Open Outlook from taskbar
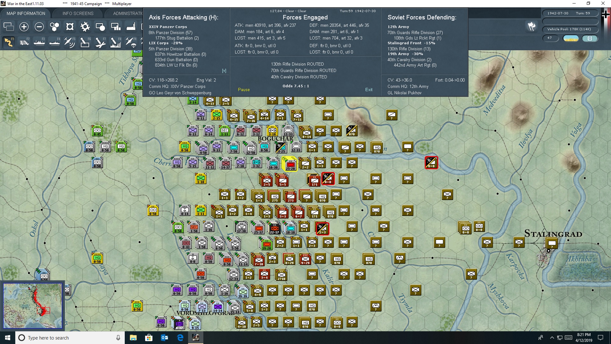The width and height of the screenshot is (611, 344). [x=165, y=338]
